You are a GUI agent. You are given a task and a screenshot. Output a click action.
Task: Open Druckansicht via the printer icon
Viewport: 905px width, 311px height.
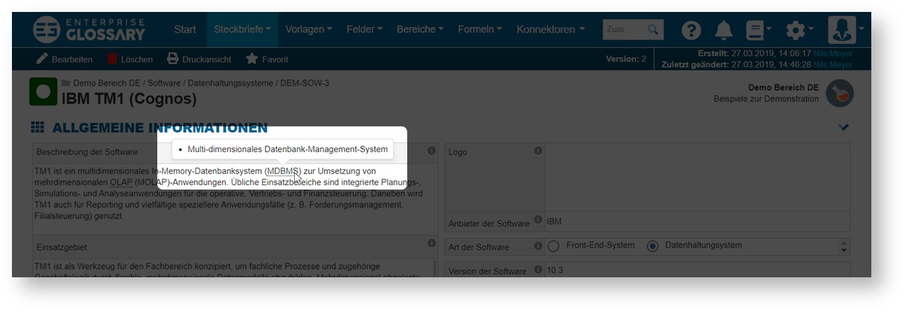[173, 59]
